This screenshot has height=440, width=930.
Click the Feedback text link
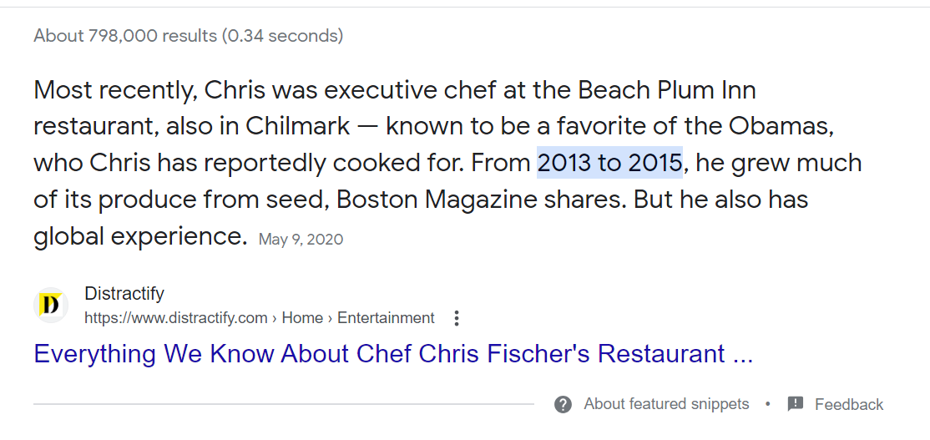click(x=849, y=405)
